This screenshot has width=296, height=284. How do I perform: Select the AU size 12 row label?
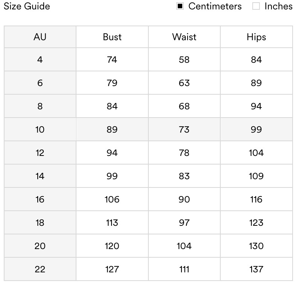pyautogui.click(x=40, y=153)
